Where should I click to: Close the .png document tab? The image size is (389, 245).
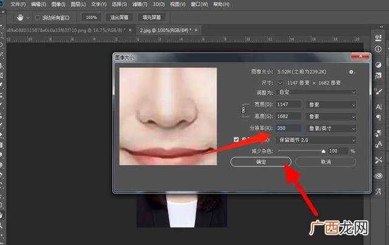tap(130, 30)
